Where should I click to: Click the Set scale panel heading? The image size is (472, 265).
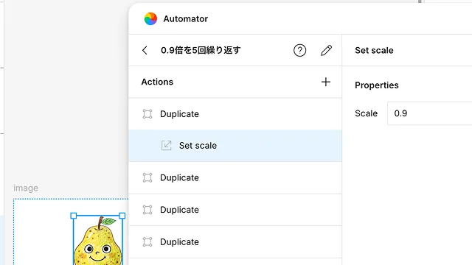[x=374, y=50]
